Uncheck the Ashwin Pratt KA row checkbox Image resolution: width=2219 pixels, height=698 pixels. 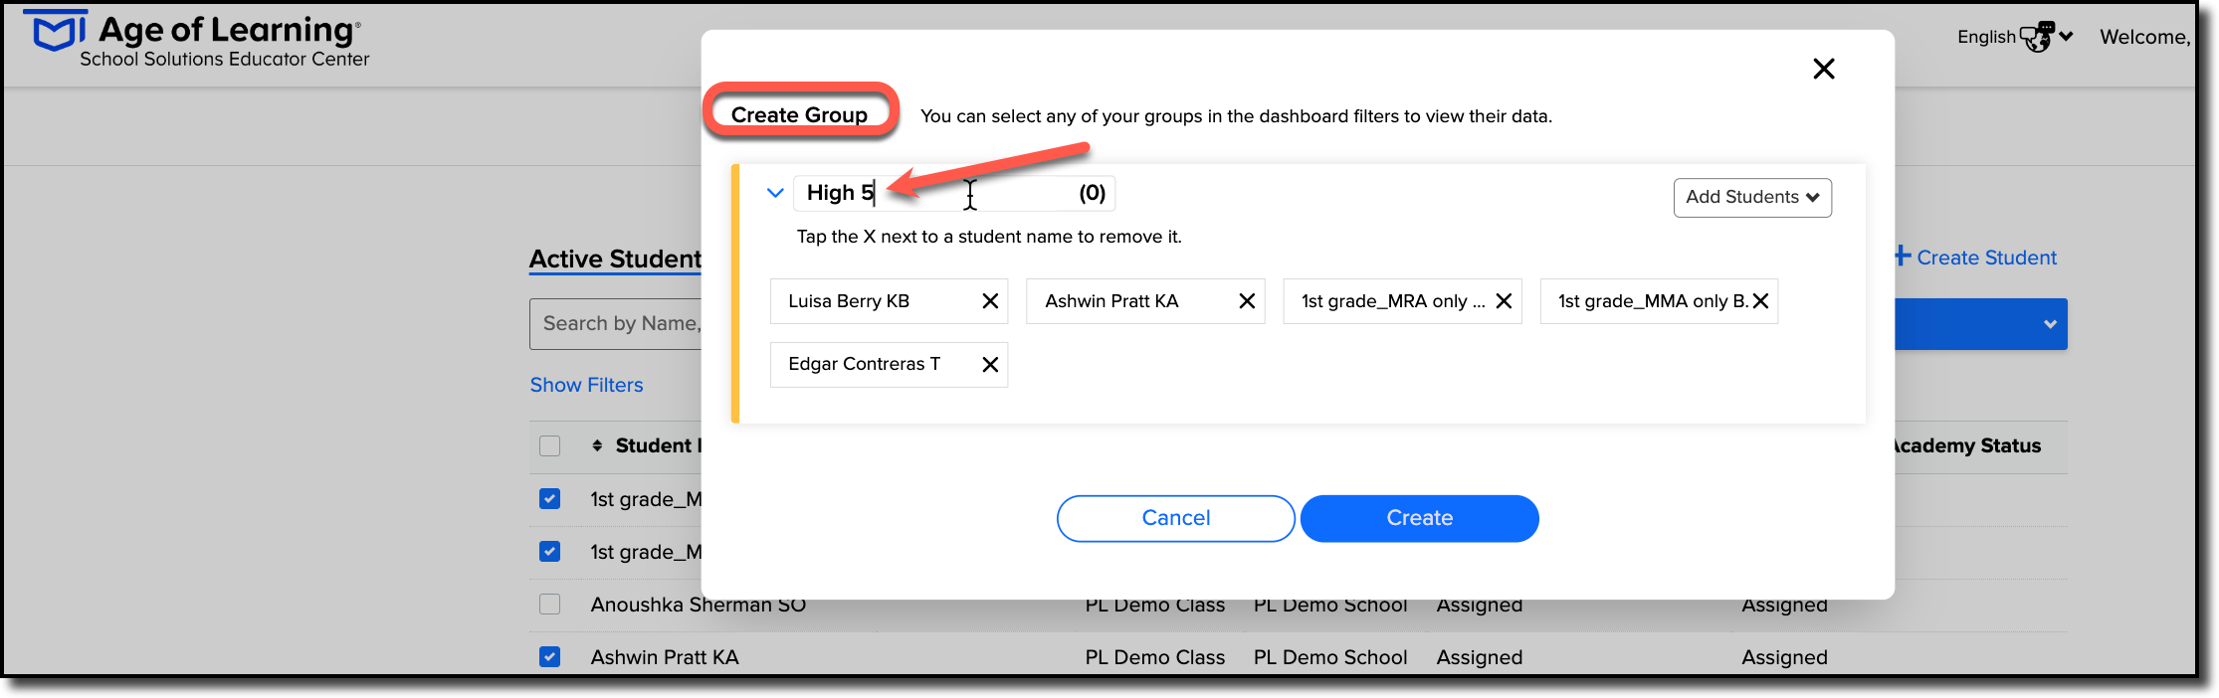549,656
